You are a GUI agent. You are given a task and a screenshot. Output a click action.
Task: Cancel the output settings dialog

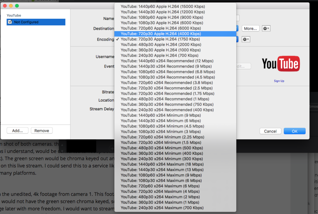[x=270, y=131]
